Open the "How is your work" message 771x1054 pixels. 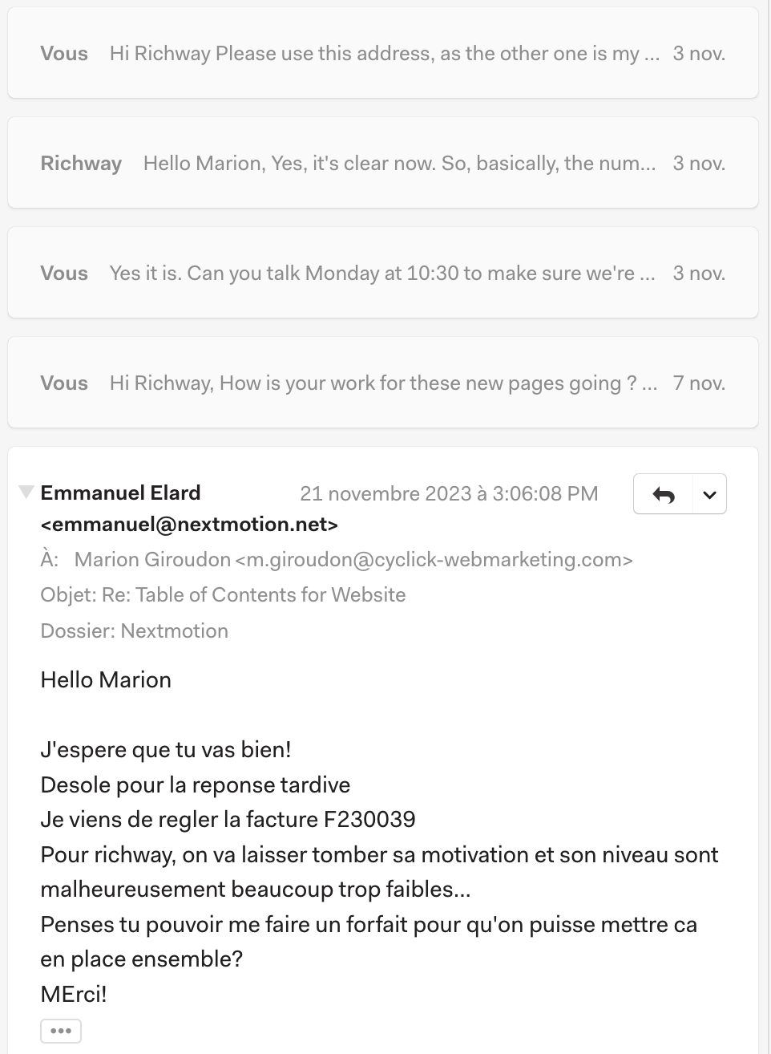point(383,383)
